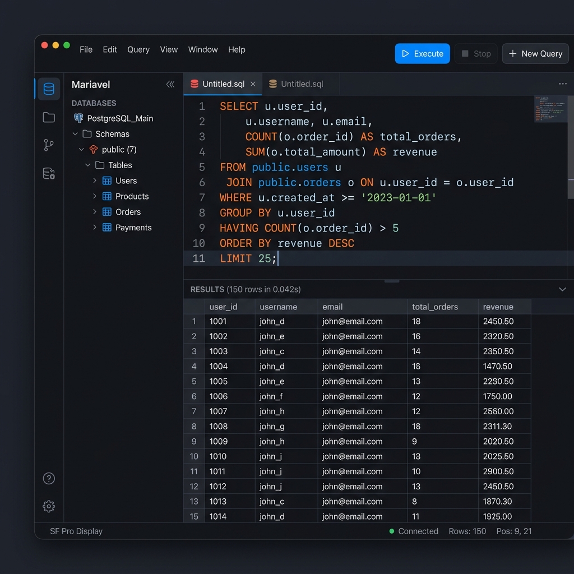Image resolution: width=574 pixels, height=574 pixels.
Task: Open the settings gear icon
Action: tap(49, 506)
